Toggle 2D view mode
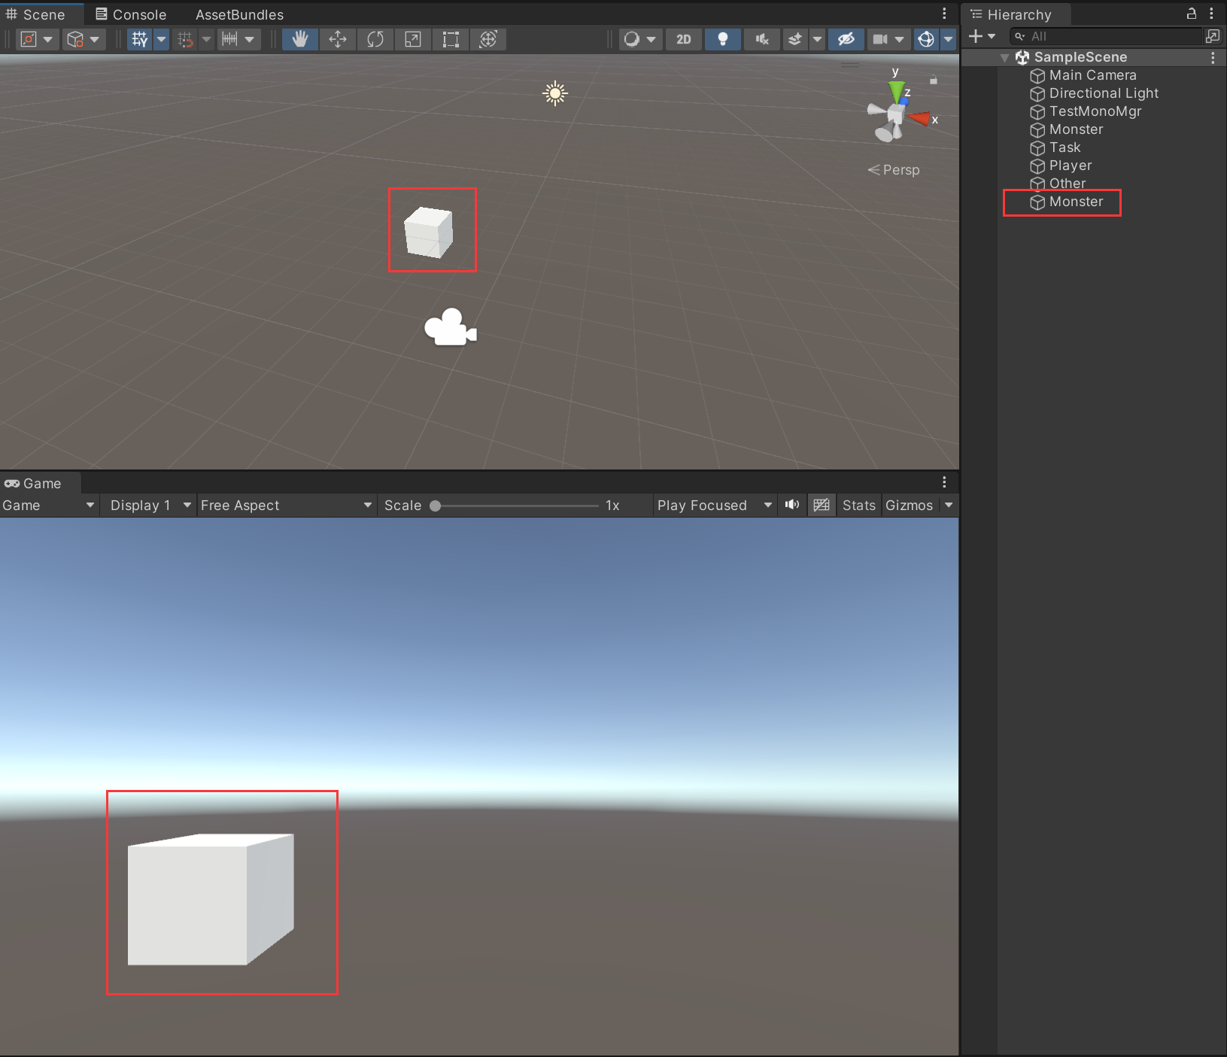 pos(683,39)
